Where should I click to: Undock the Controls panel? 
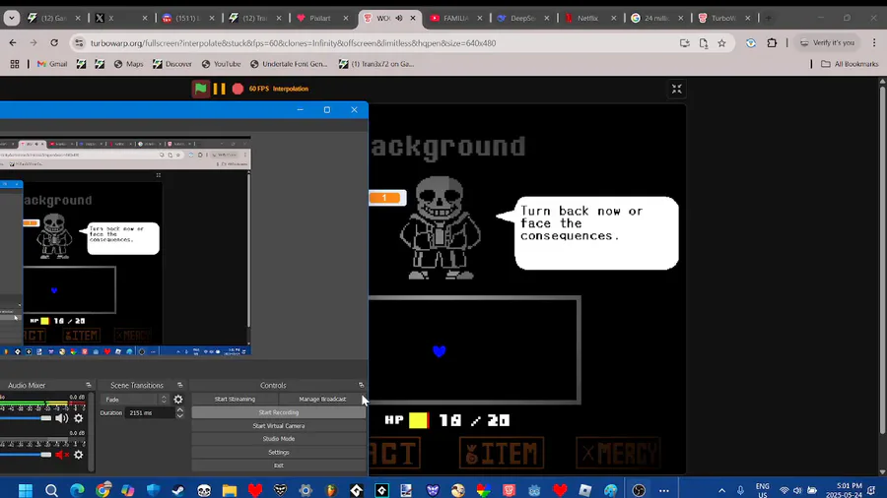click(361, 385)
